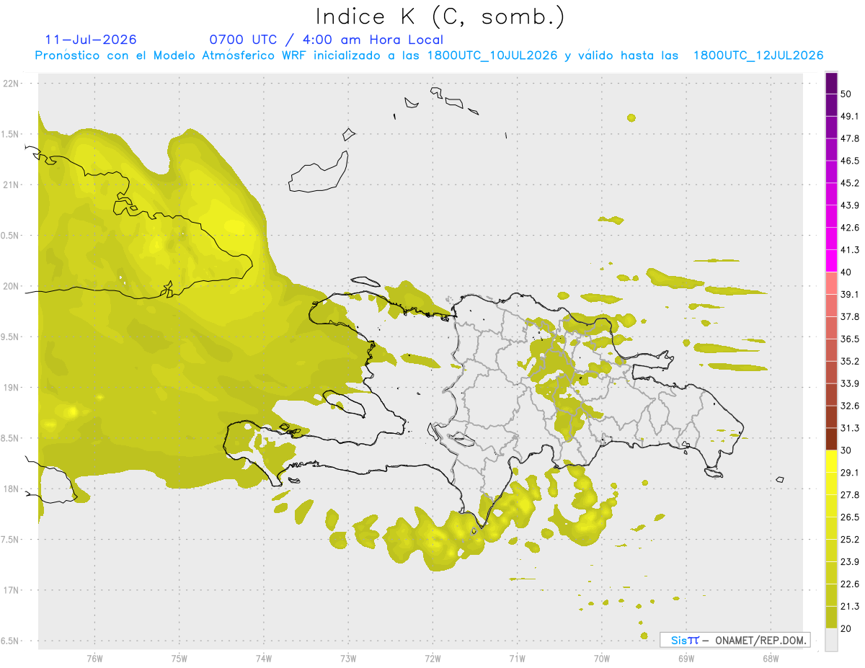Click the '41.3' value on the color scale
The width and height of the screenshot is (865, 668).
point(850,250)
